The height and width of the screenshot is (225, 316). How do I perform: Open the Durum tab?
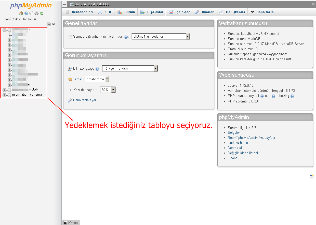[126, 12]
